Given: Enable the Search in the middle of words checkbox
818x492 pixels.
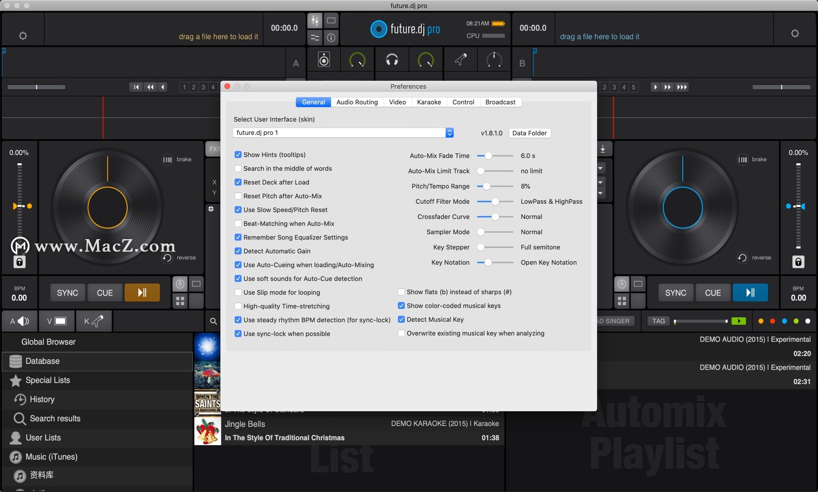Looking at the screenshot, I should [x=238, y=168].
